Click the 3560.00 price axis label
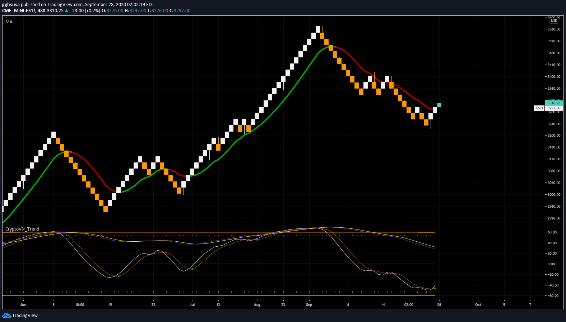566x322 pixels. [554, 29]
